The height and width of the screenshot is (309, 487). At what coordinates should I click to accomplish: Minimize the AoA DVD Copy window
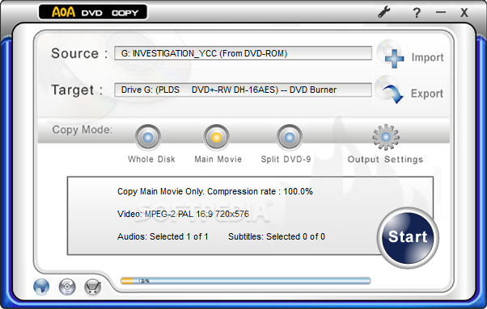pos(440,13)
